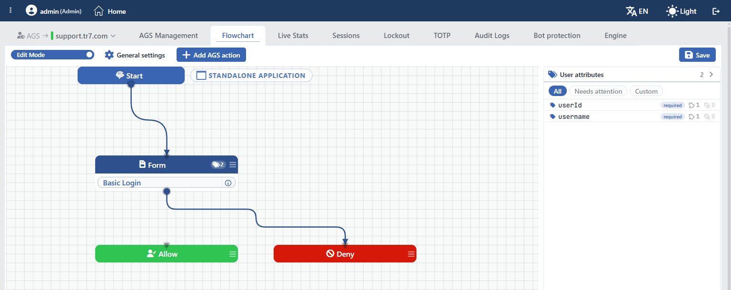Click the Form node output connector dot

[167, 191]
